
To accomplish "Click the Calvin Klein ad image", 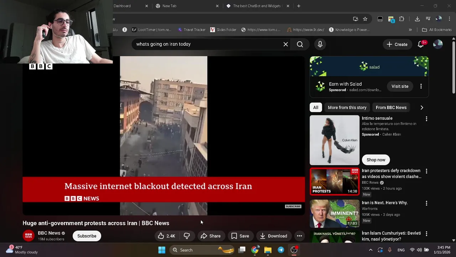I will [335, 140].
